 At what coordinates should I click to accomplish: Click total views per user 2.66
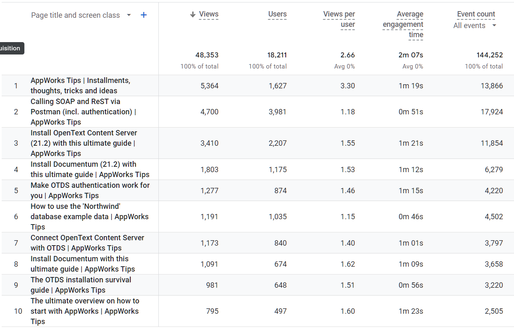[x=348, y=55]
